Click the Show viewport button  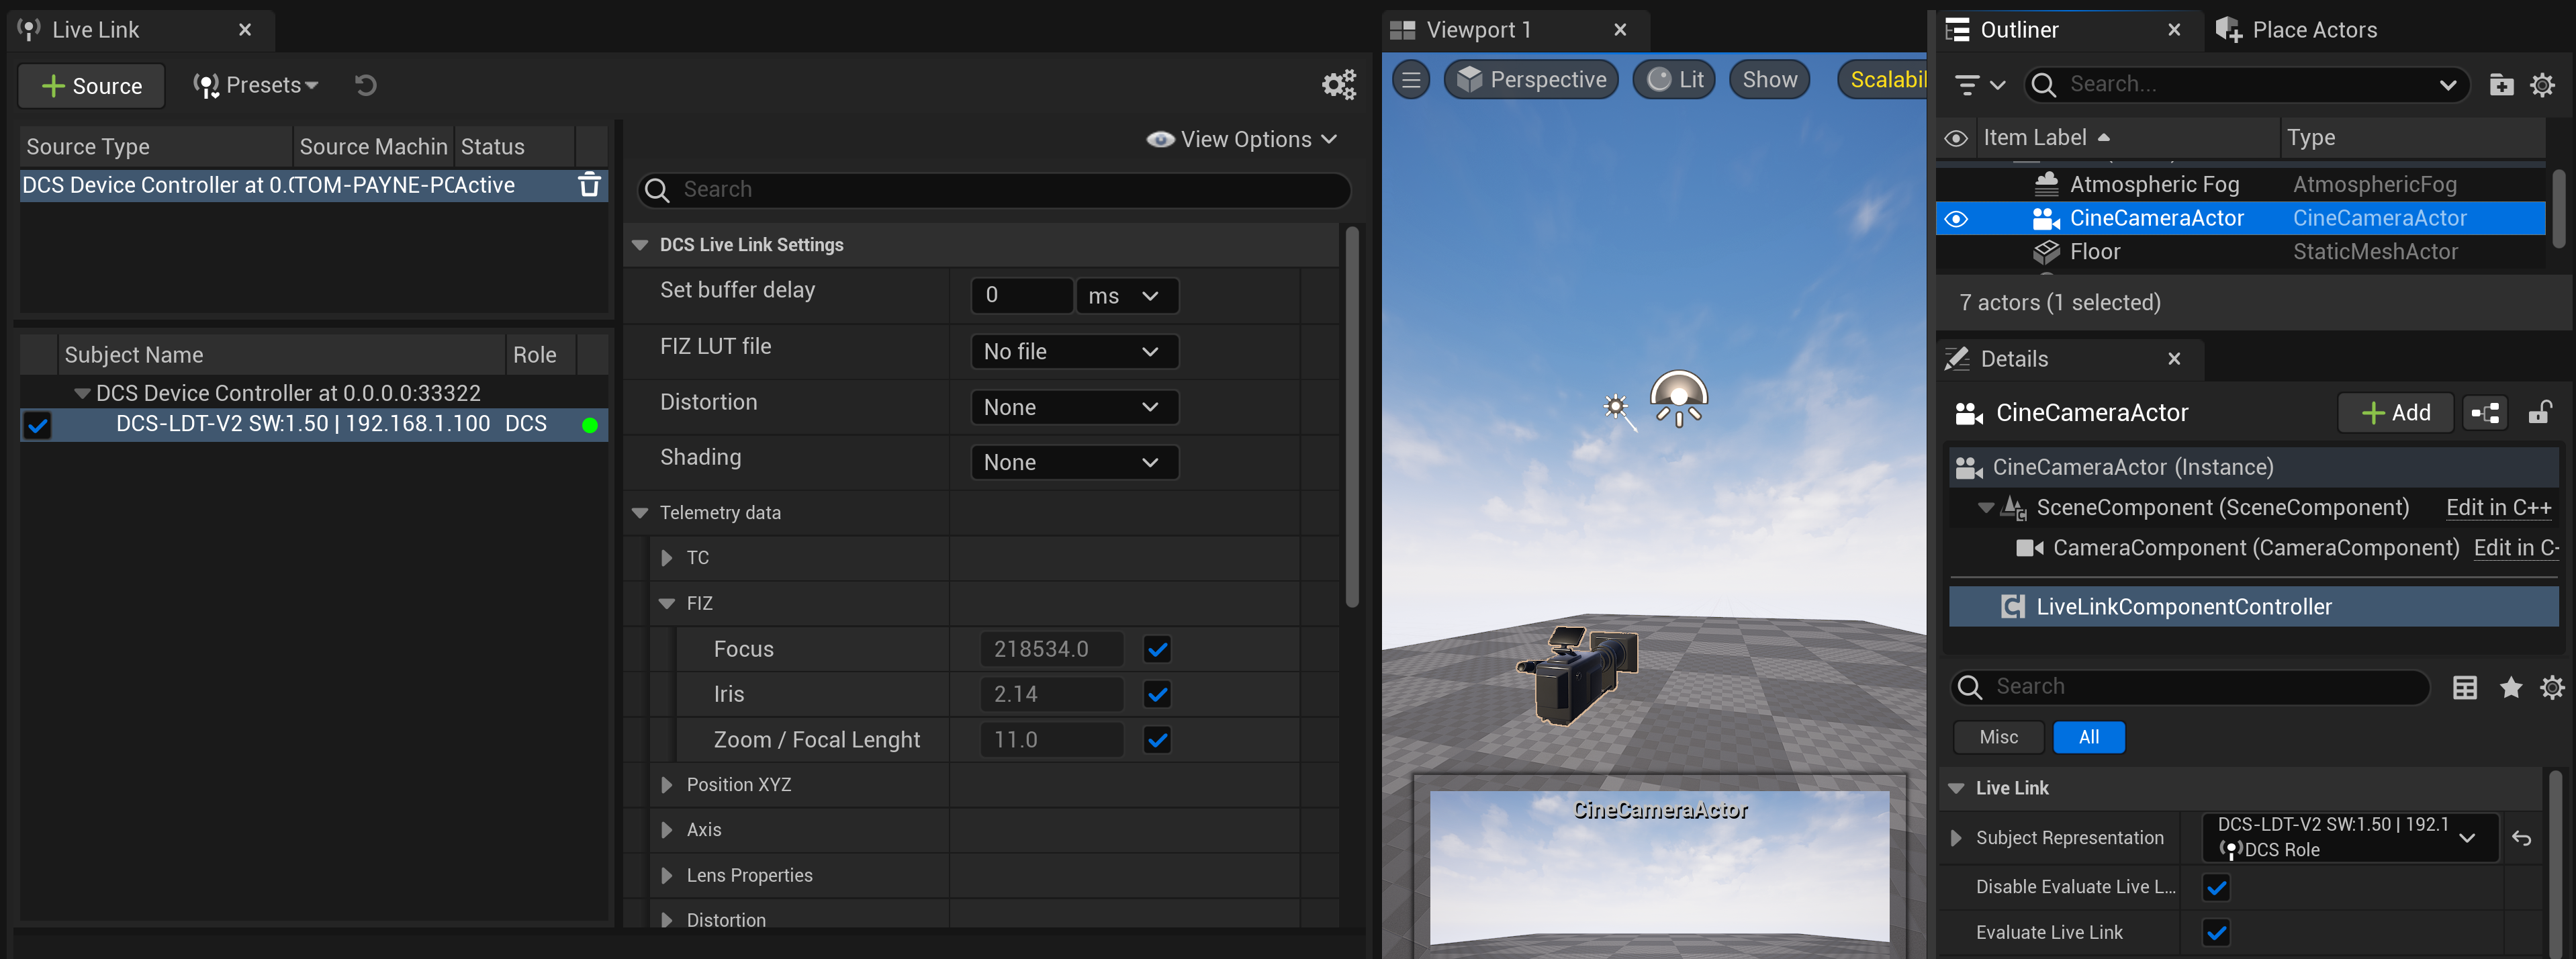coord(1769,80)
